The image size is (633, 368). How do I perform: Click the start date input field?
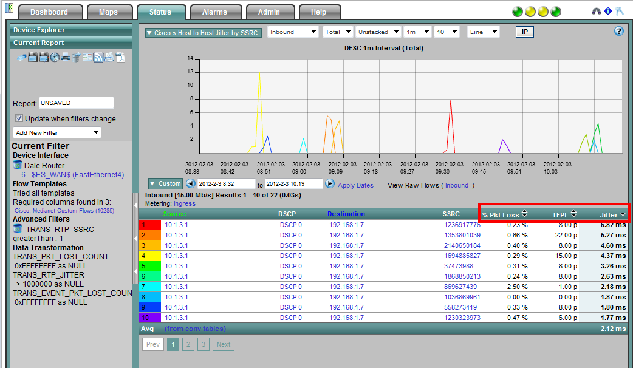coord(226,183)
